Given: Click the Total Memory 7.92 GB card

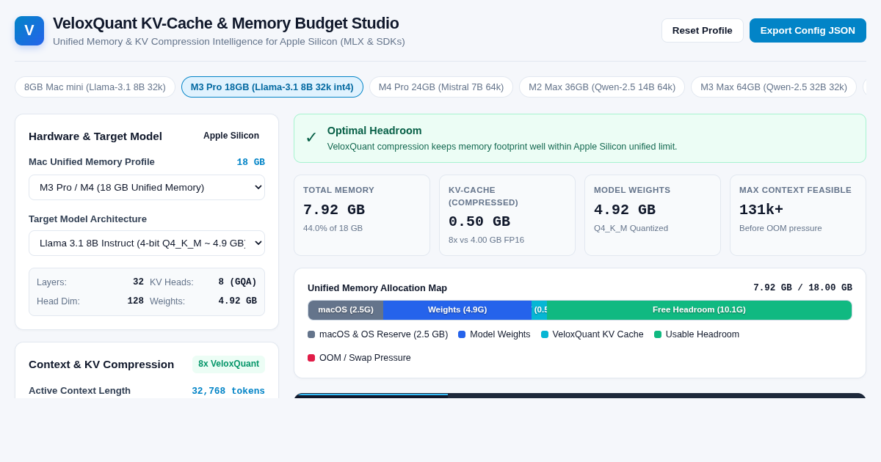Looking at the screenshot, I should pos(362,215).
